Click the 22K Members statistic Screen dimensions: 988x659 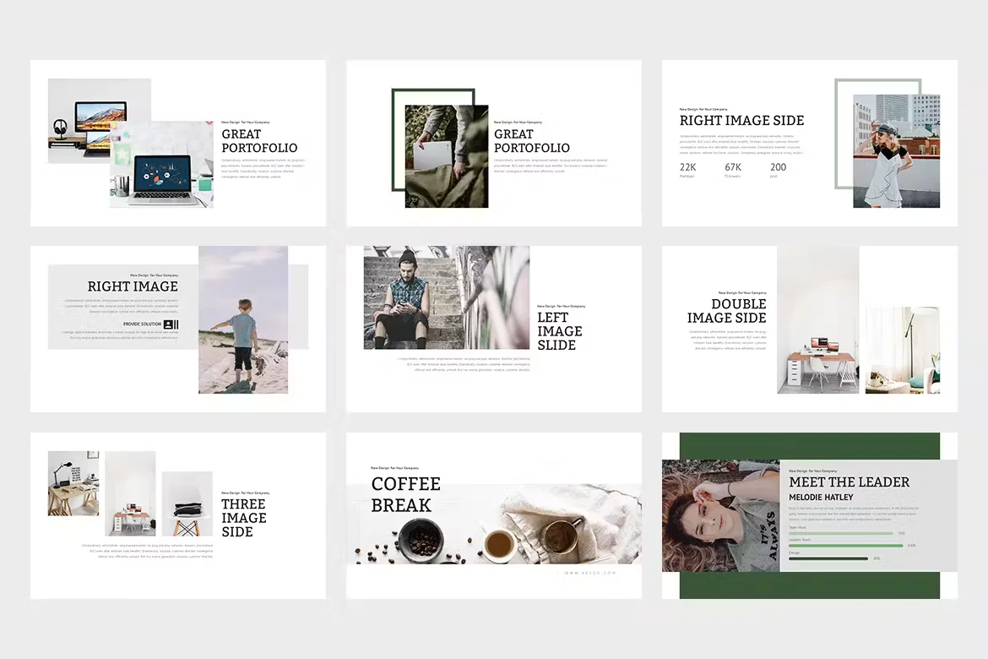[x=688, y=171]
